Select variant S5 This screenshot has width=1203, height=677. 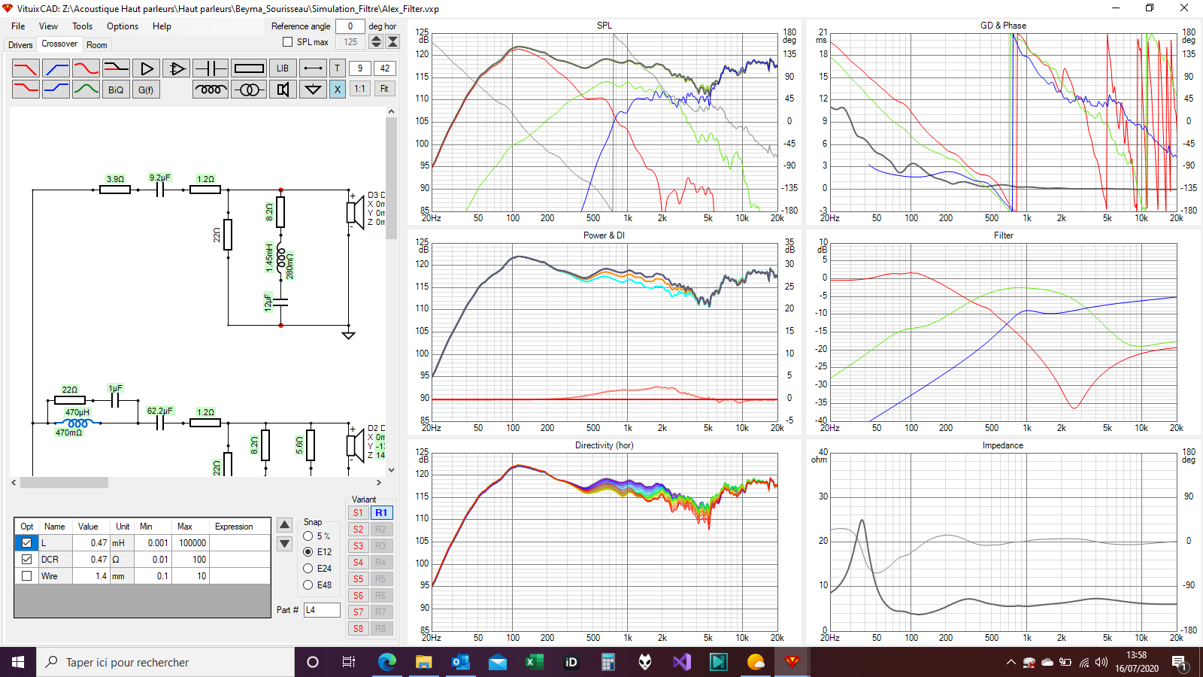(358, 579)
